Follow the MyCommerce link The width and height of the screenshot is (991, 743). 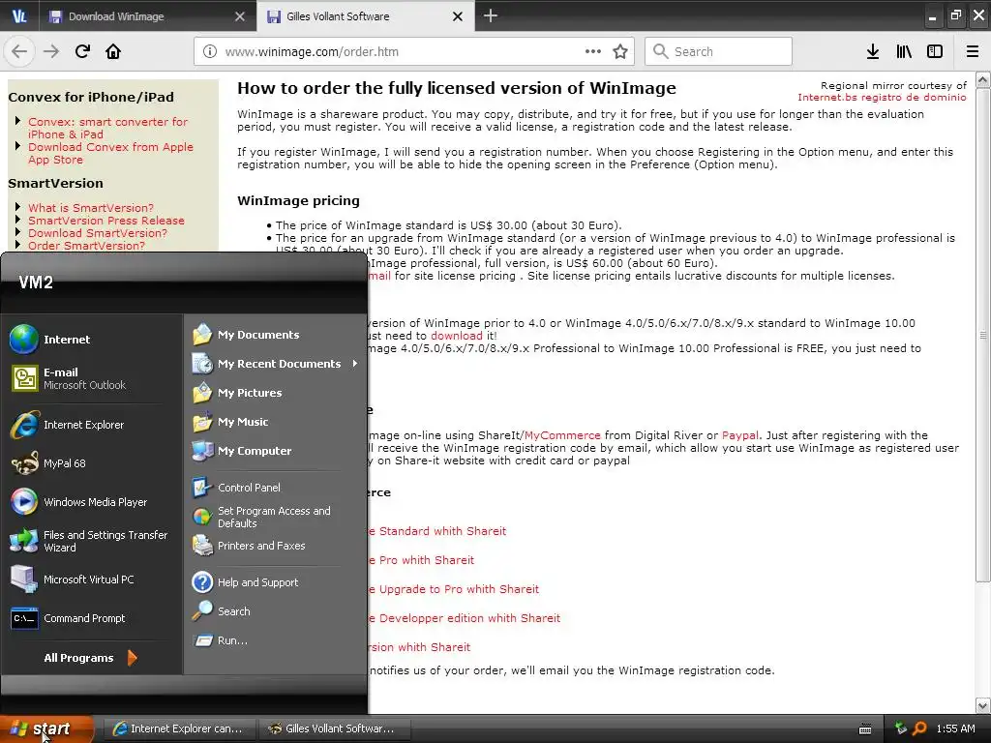coord(562,435)
